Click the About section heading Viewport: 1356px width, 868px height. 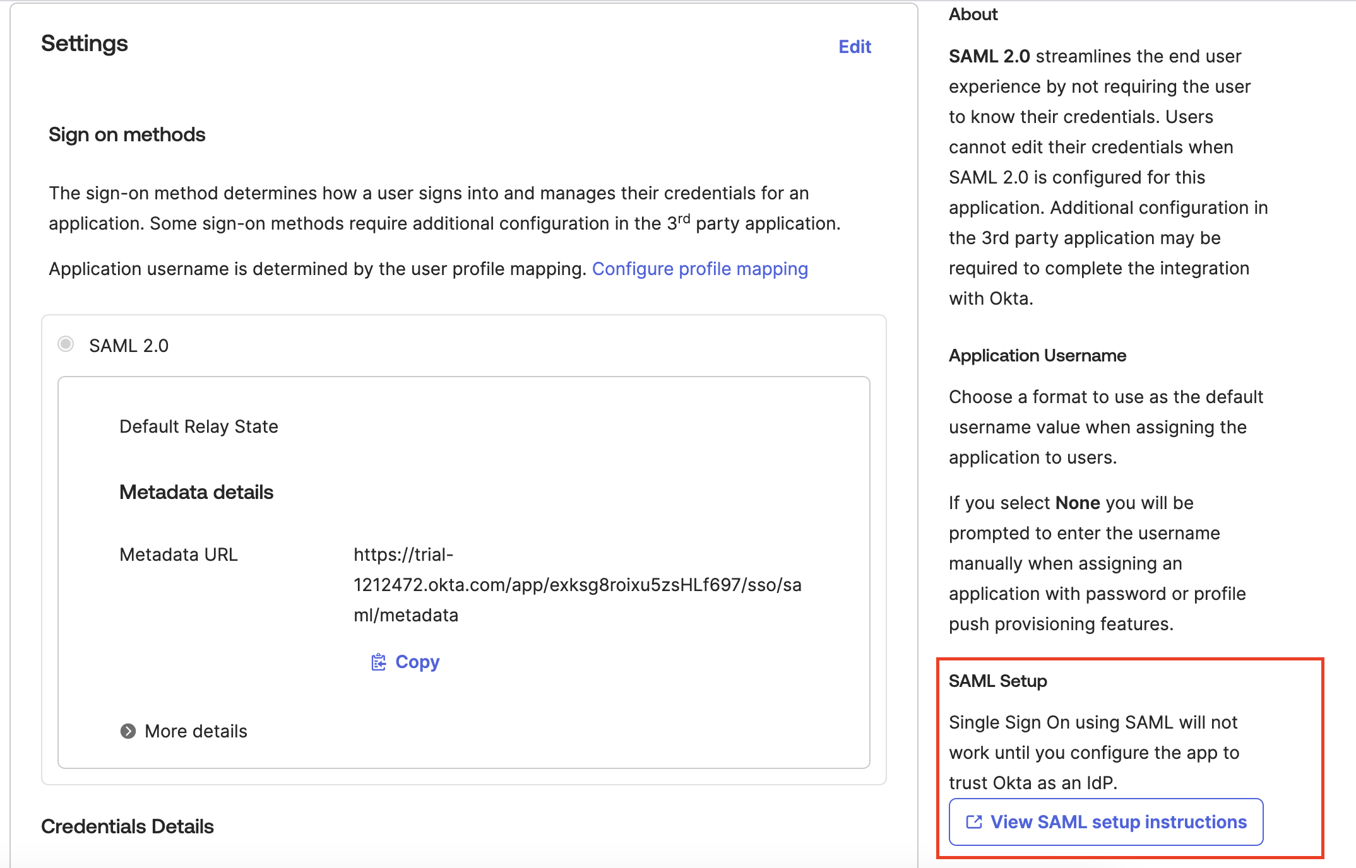[972, 14]
